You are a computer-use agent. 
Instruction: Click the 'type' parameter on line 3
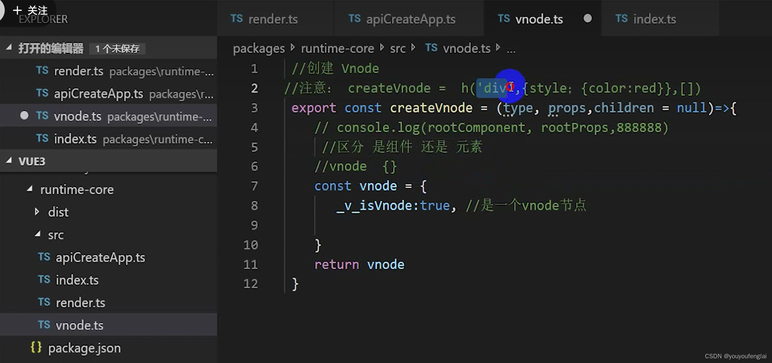click(x=518, y=108)
